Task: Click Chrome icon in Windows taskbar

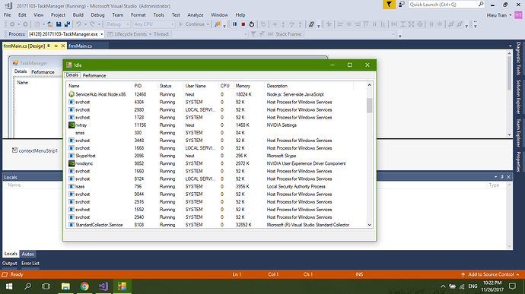Action: (84, 286)
